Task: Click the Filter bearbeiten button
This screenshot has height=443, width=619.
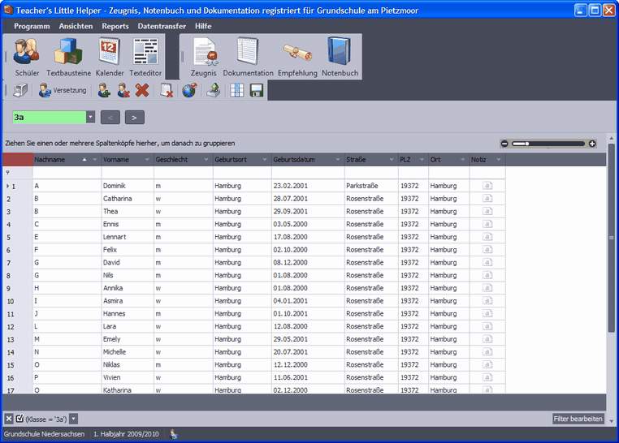Action: coord(578,419)
